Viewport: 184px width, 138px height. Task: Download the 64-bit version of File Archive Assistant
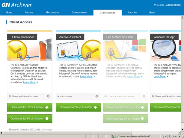[x=126, y=119]
